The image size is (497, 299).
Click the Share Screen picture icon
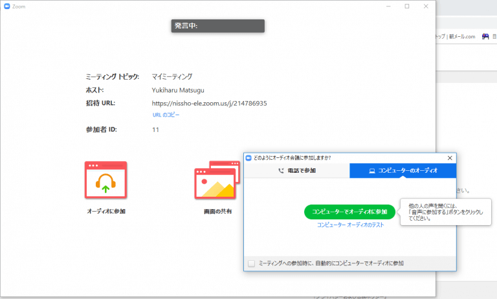click(x=217, y=180)
